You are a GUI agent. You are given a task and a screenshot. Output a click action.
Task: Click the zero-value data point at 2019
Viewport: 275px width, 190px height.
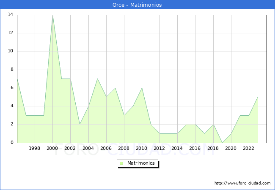(222, 142)
